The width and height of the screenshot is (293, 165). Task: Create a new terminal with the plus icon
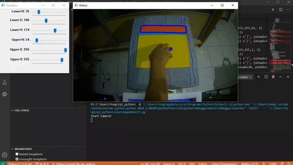click(258, 77)
